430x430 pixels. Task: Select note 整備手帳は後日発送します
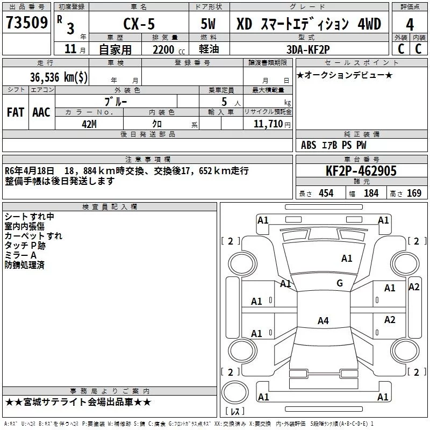pyautogui.click(x=60, y=181)
